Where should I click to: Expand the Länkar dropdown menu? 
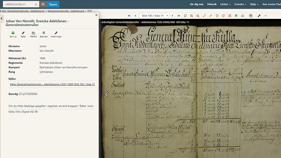(x=226, y=4)
